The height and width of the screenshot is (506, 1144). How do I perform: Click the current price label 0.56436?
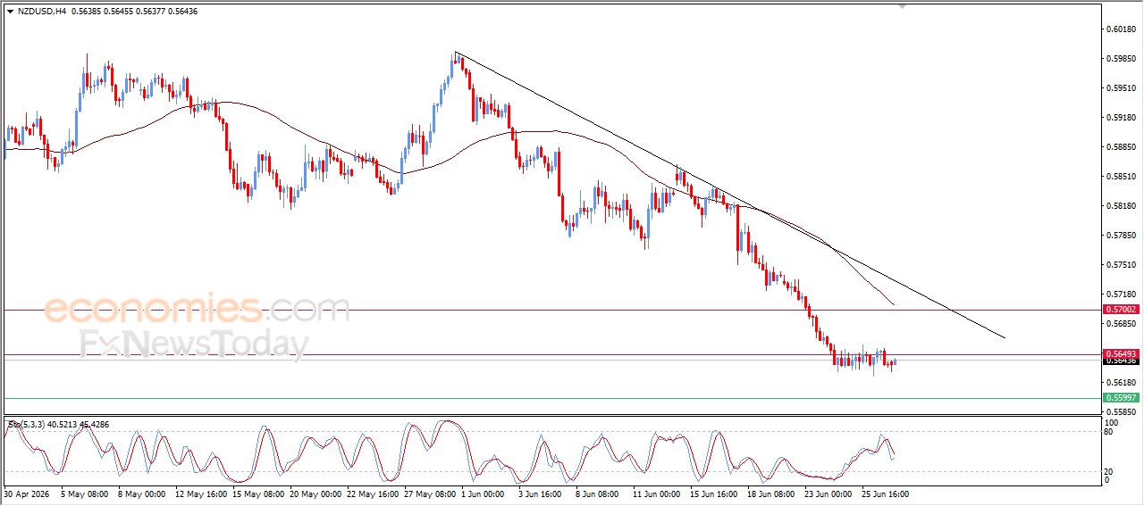1121,361
